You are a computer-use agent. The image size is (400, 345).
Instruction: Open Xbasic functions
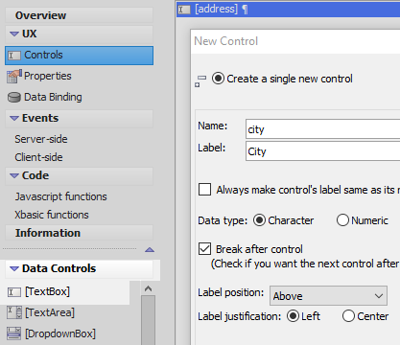coord(52,215)
